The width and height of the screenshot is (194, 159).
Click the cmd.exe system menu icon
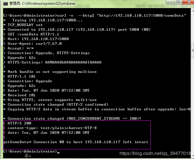pyautogui.click(x=6, y=4)
